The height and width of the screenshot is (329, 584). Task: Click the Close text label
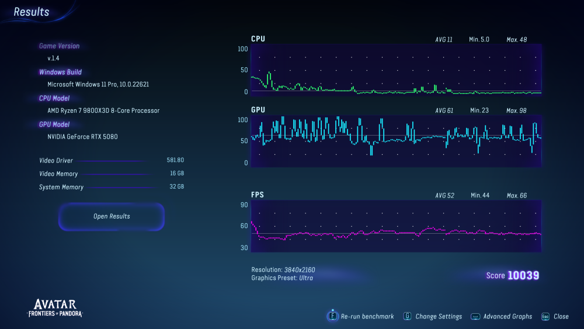point(561,316)
